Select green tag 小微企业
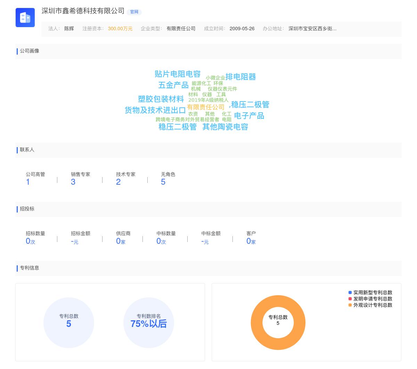 point(215,78)
